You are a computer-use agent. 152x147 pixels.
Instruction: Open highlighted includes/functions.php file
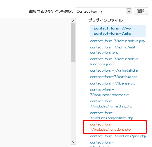110,127
